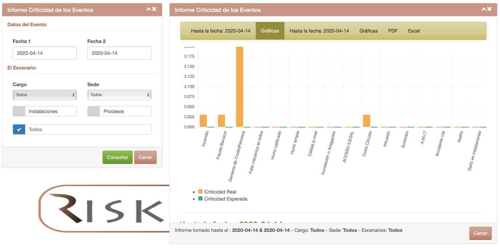This screenshot has height=248, width=500.
Task: Click the green Consultar button
Action: (x=117, y=157)
